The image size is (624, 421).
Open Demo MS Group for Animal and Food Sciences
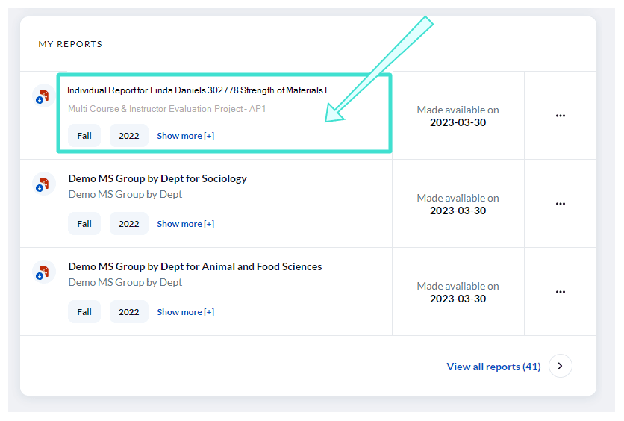pos(195,266)
